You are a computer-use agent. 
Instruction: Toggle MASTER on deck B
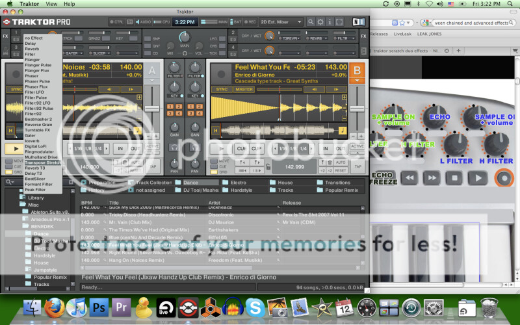(x=244, y=89)
